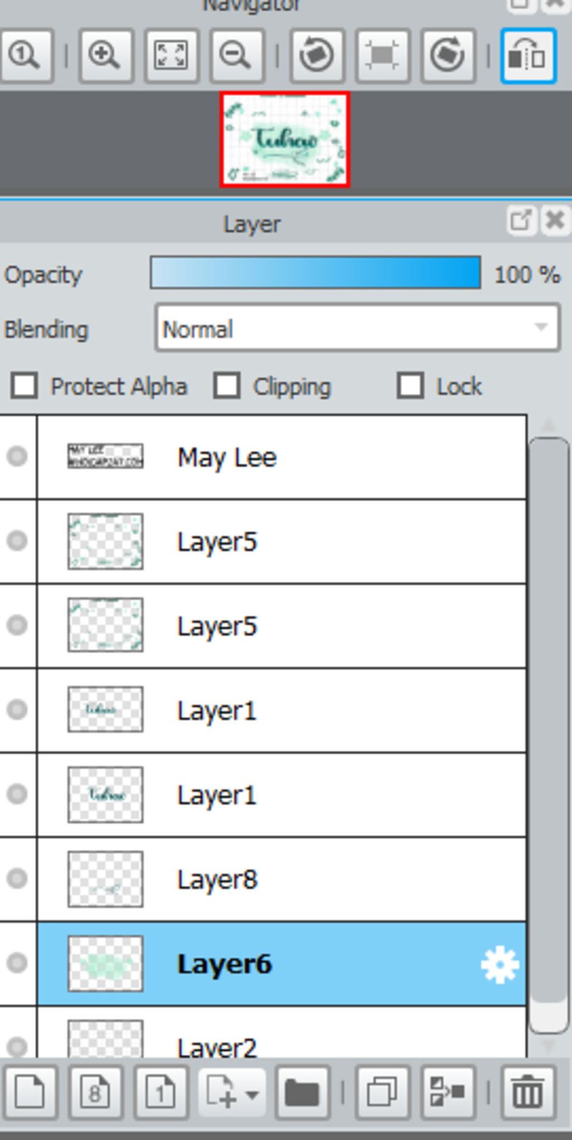Rotate the canvas view left

(317, 56)
